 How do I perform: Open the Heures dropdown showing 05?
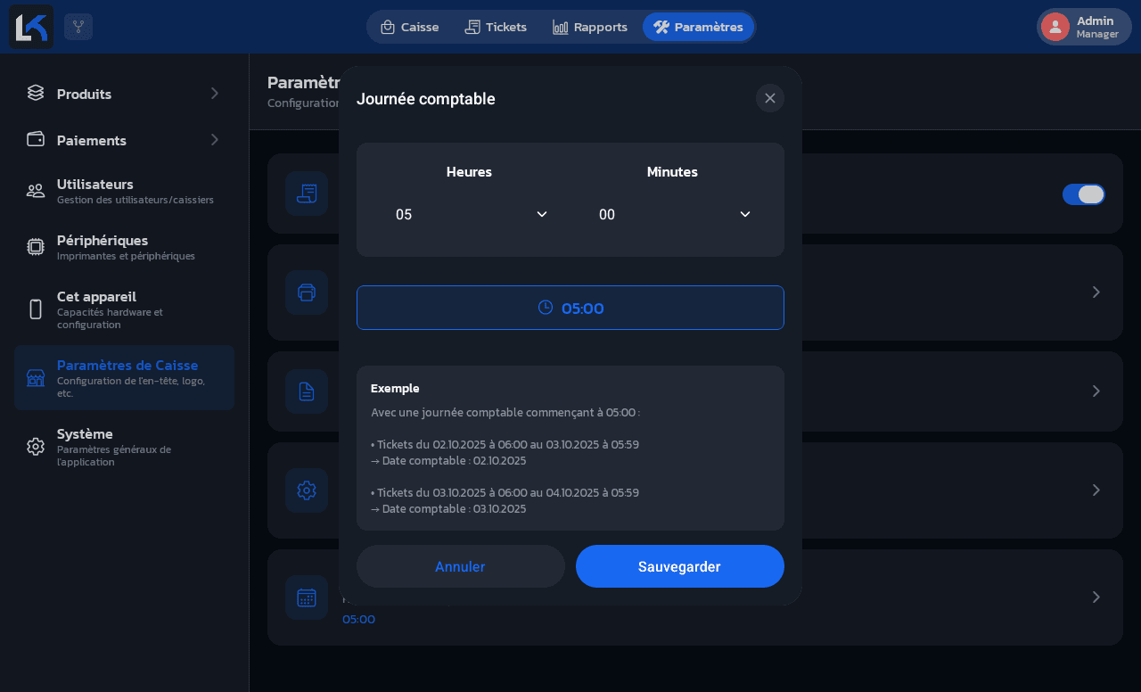pos(469,214)
